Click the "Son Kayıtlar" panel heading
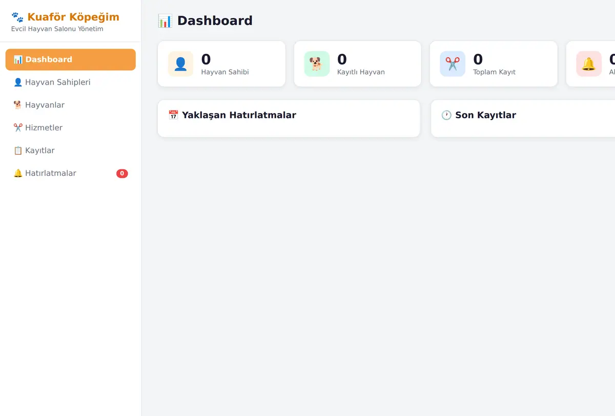 tap(485, 115)
